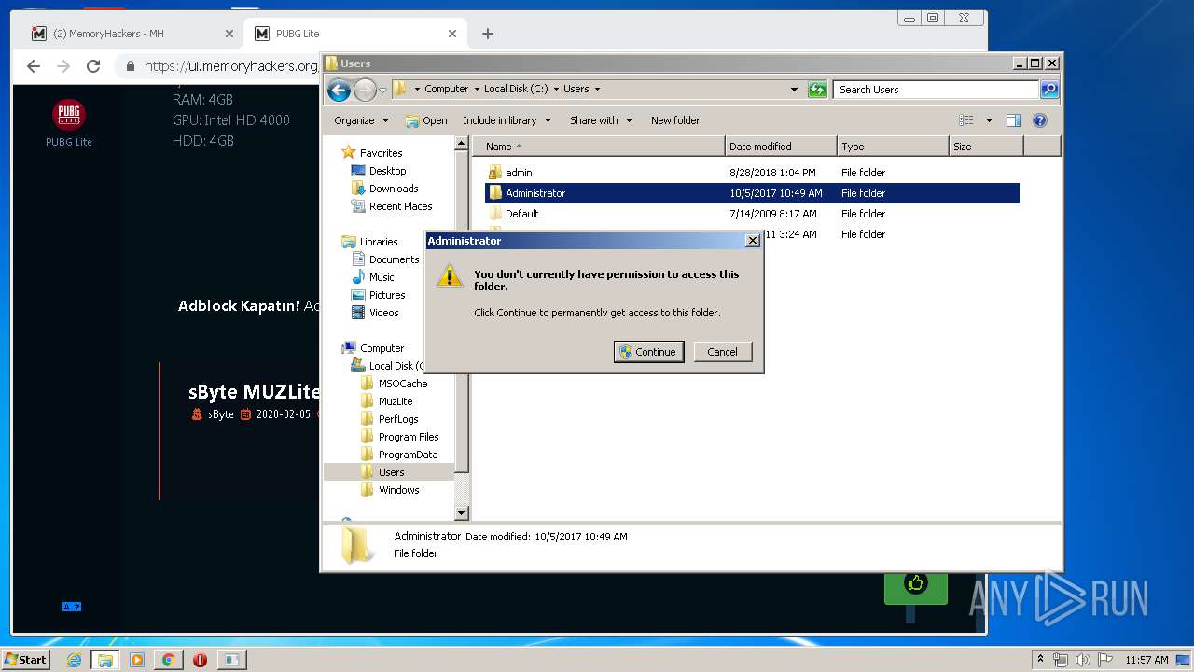Select the Windows folder in tree
Image resolution: width=1194 pixels, height=672 pixels.
click(x=398, y=490)
